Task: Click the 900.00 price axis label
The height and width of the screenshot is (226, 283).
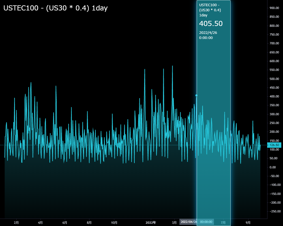Action: click(274, 8)
